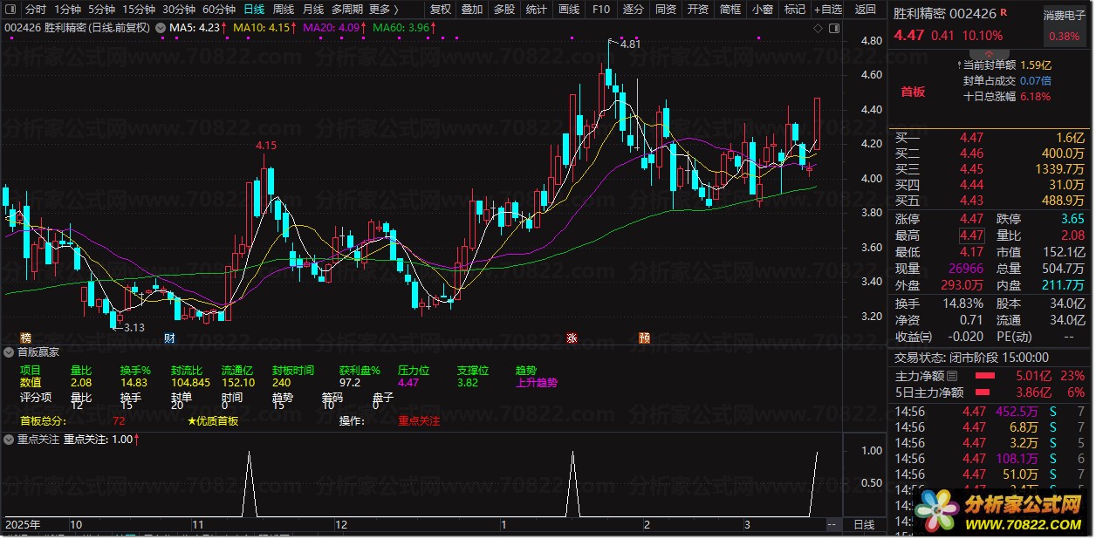Image resolution: width=1096 pixels, height=539 pixels.
Task: Click the 财 marker on the chart
Action: 169,338
